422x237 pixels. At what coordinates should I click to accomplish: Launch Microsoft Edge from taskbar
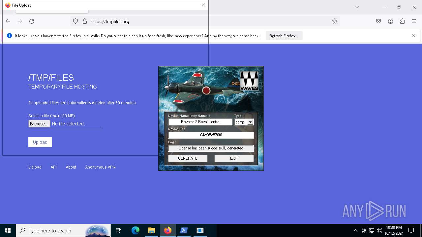click(136, 230)
